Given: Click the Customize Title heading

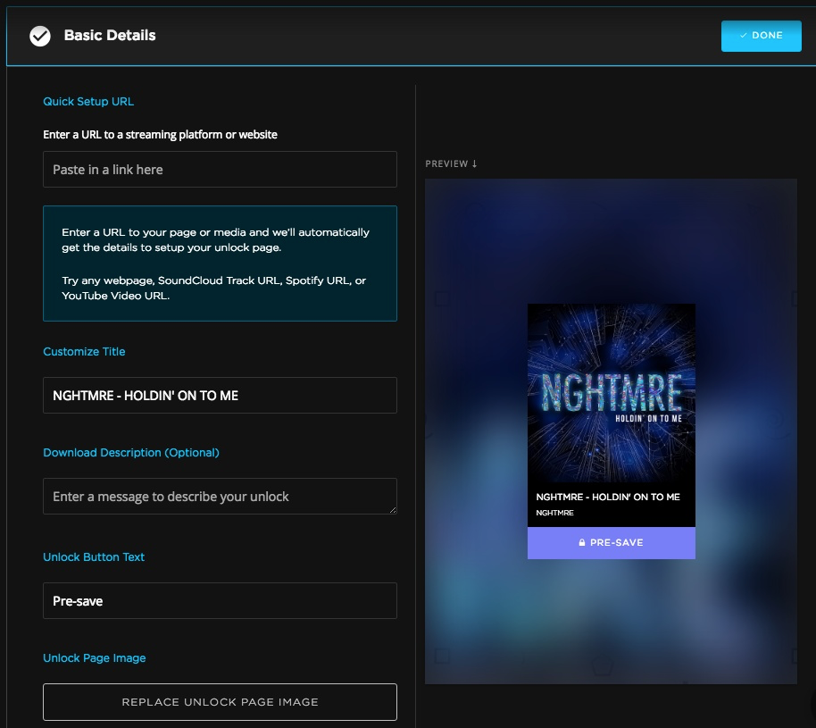Looking at the screenshot, I should pyautogui.click(x=84, y=352).
